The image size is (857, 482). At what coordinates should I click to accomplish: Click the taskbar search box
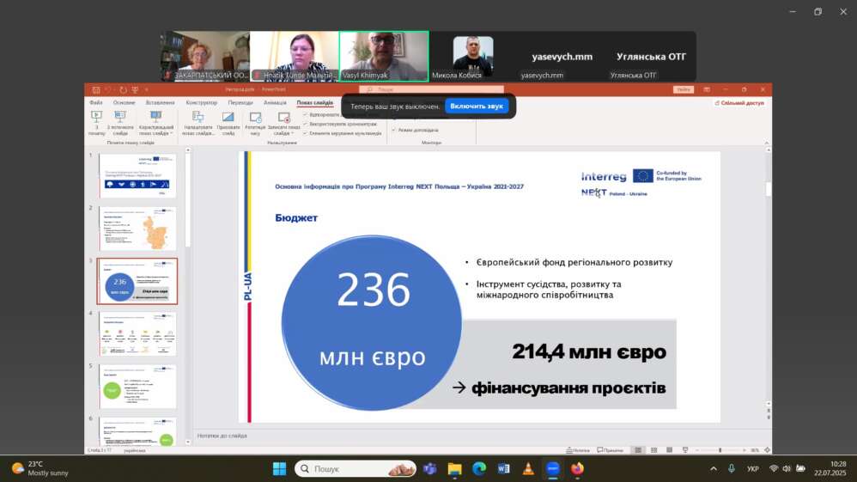[356, 469]
